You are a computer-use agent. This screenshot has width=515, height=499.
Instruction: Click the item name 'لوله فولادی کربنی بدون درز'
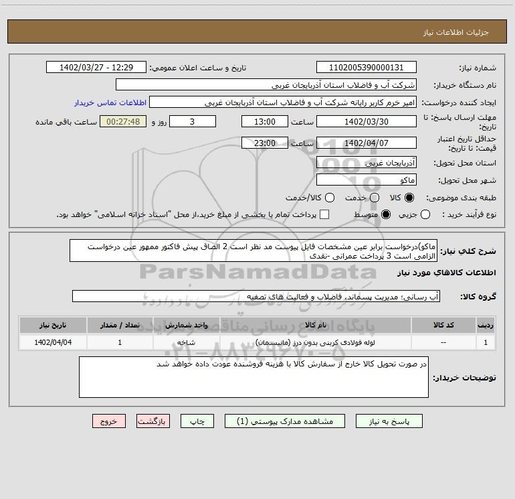click(315, 342)
